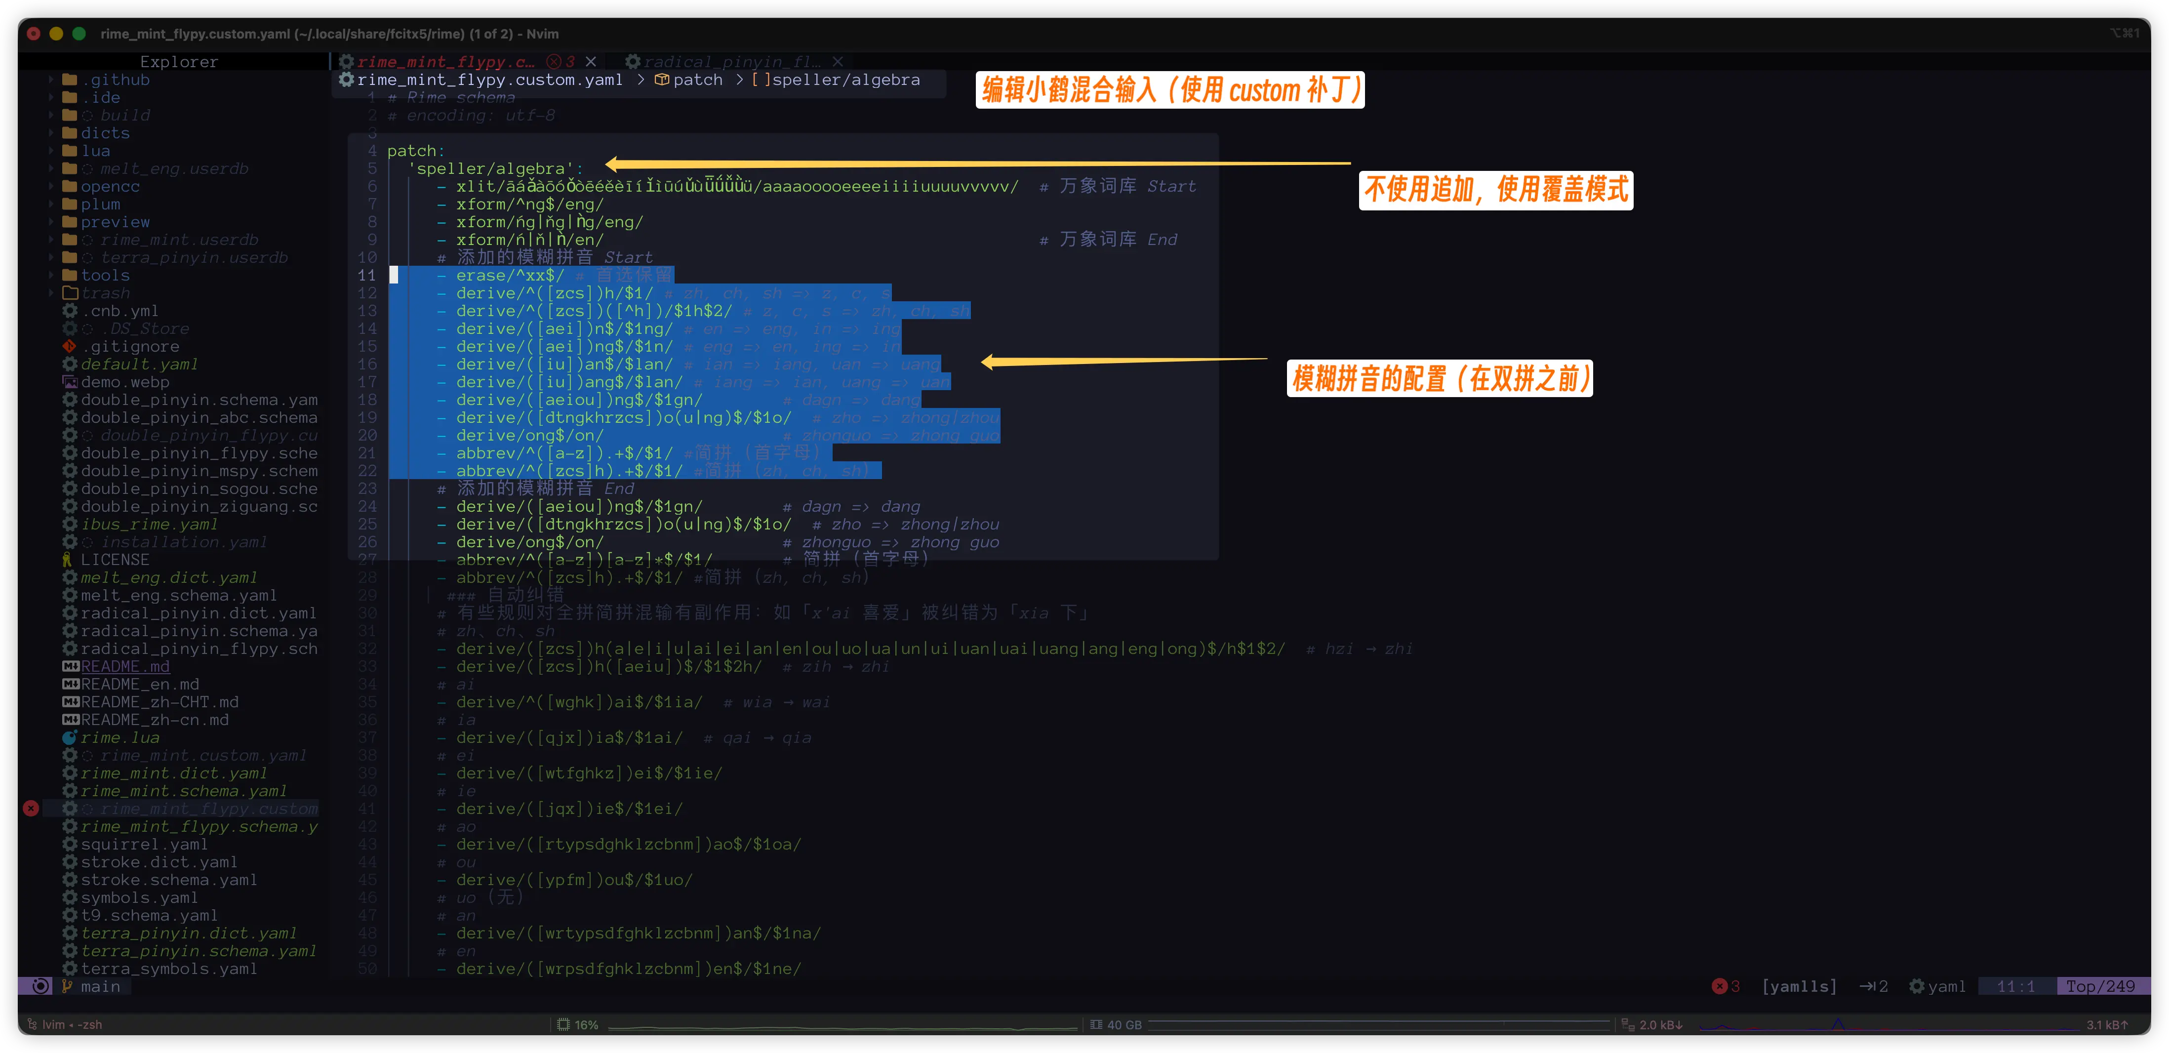2169x1053 pixels.
Task: Click the red error icon in status bar
Action: pyautogui.click(x=1720, y=986)
